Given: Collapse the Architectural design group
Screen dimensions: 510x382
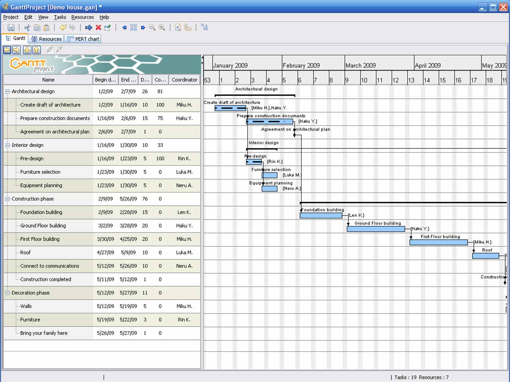Looking at the screenshot, I should tap(7, 92).
